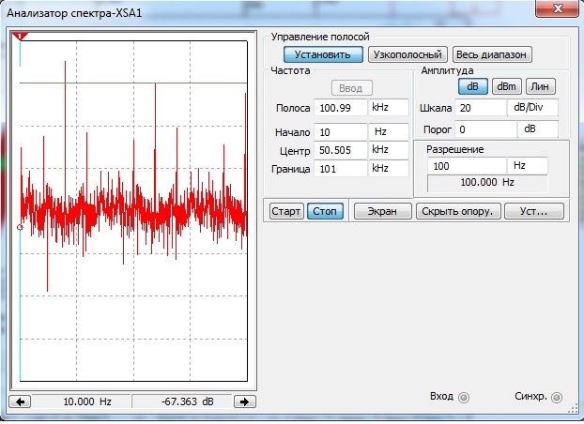584x424 pixels.
Task: Click the Установить span control button
Action: coord(323,54)
